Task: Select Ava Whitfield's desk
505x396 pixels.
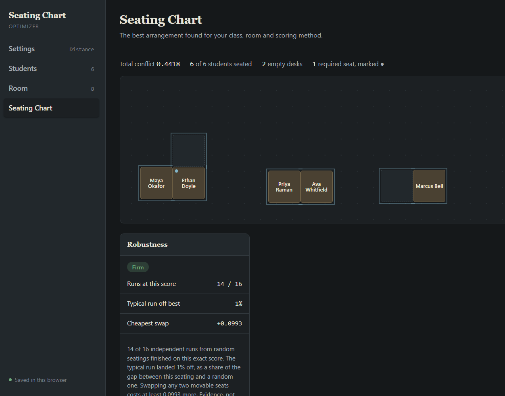Action: pyautogui.click(x=317, y=187)
